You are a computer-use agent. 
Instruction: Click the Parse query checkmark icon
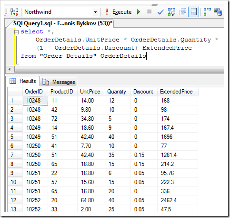(x=160, y=12)
